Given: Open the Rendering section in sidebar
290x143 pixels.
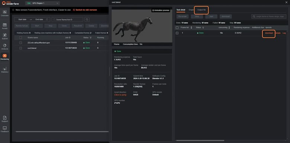Looking at the screenshot, I should [x=4, y=57].
